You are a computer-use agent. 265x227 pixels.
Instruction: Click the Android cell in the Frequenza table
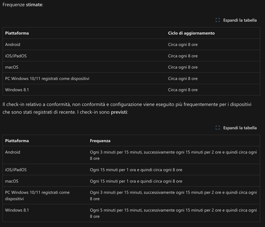[x=12, y=152]
